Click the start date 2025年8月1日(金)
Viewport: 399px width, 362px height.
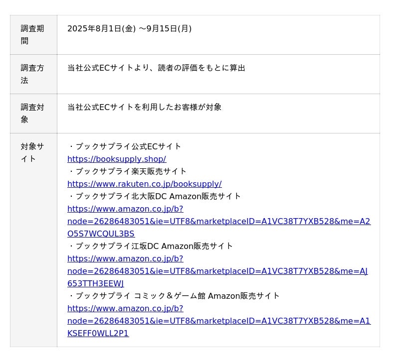(101, 29)
